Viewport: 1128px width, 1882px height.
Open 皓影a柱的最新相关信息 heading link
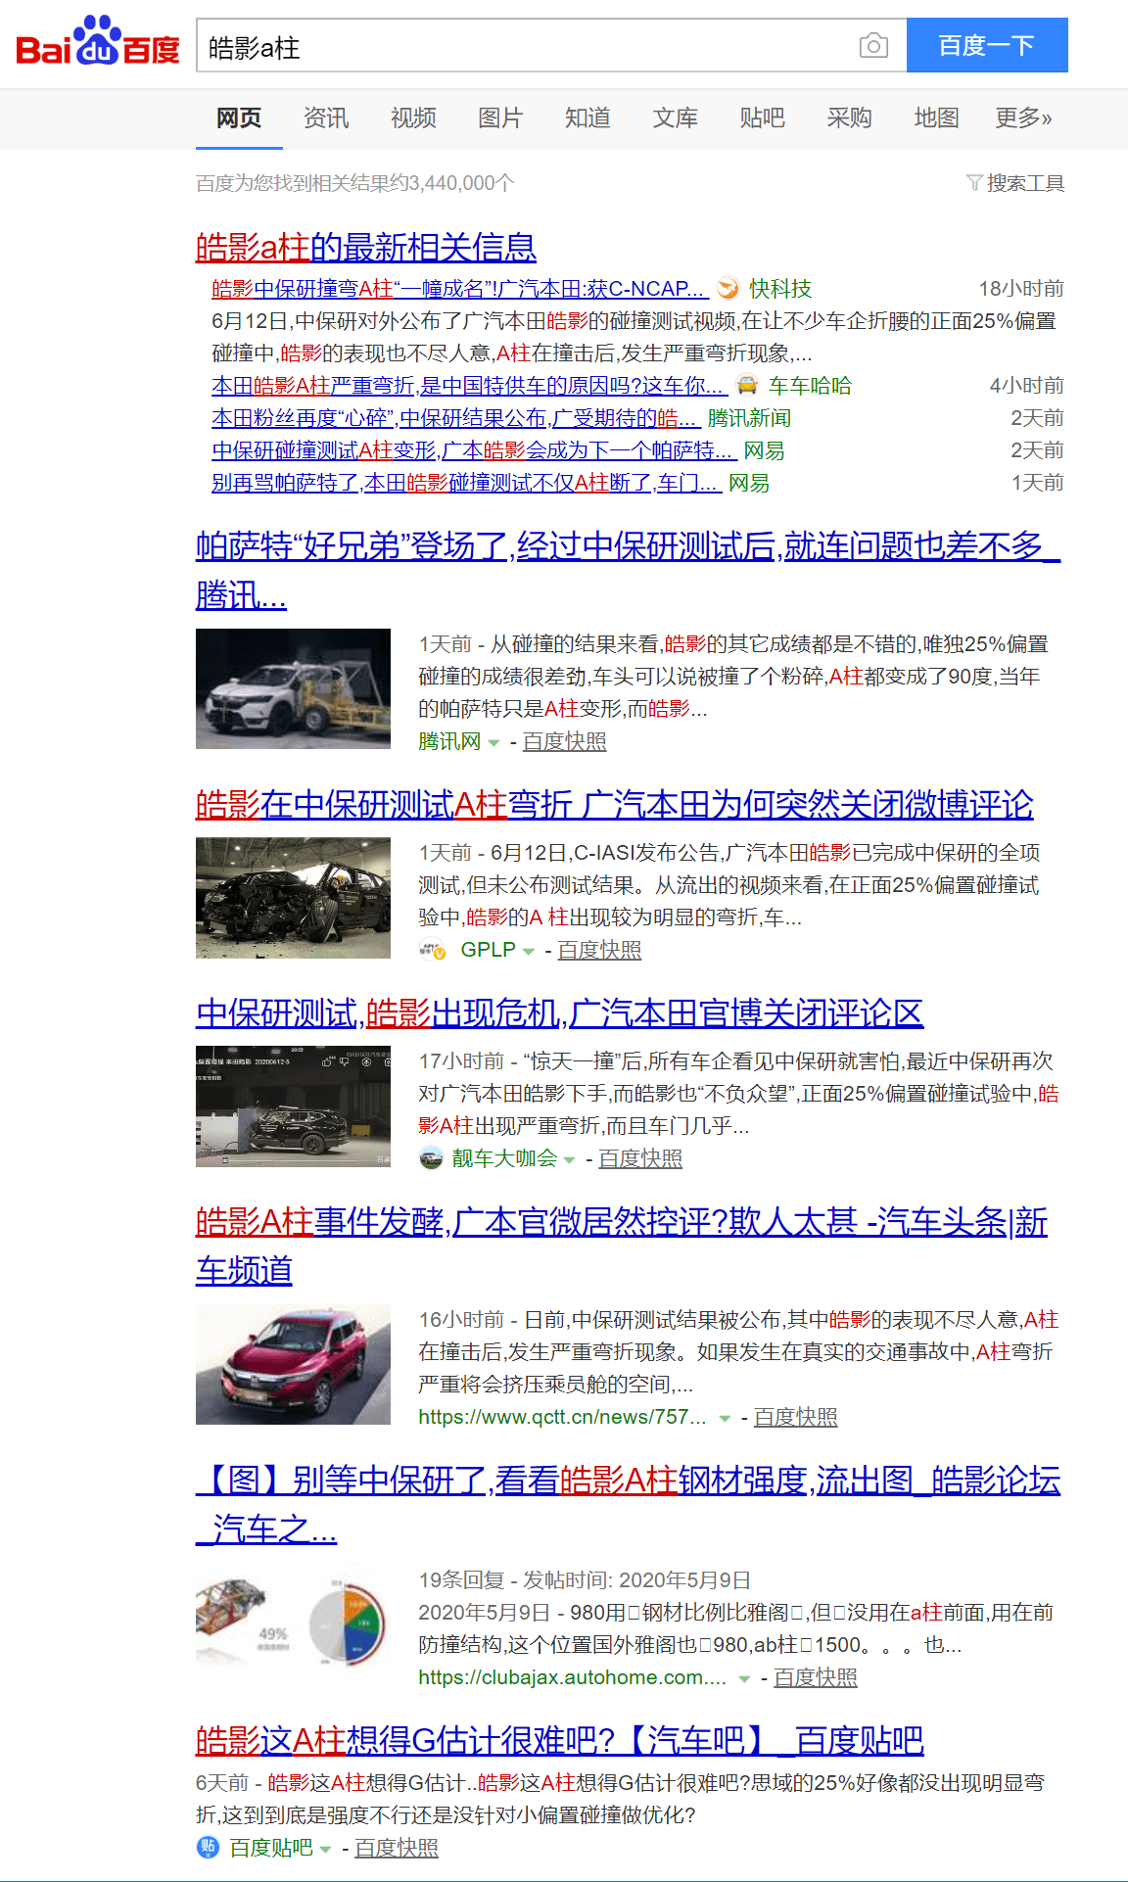pos(366,247)
